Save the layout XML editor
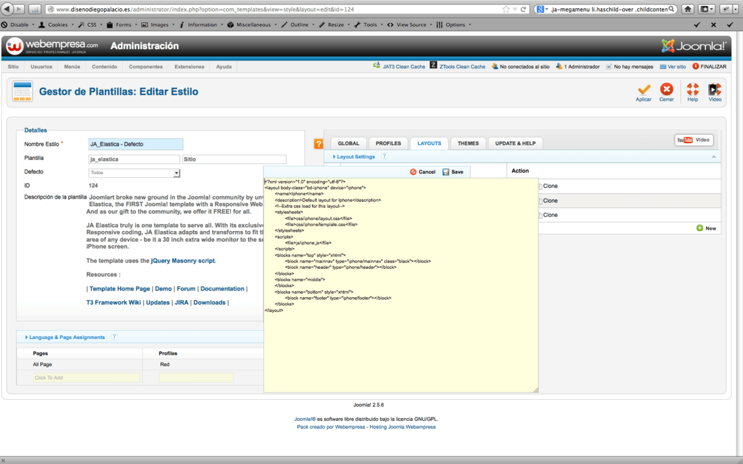 click(453, 172)
